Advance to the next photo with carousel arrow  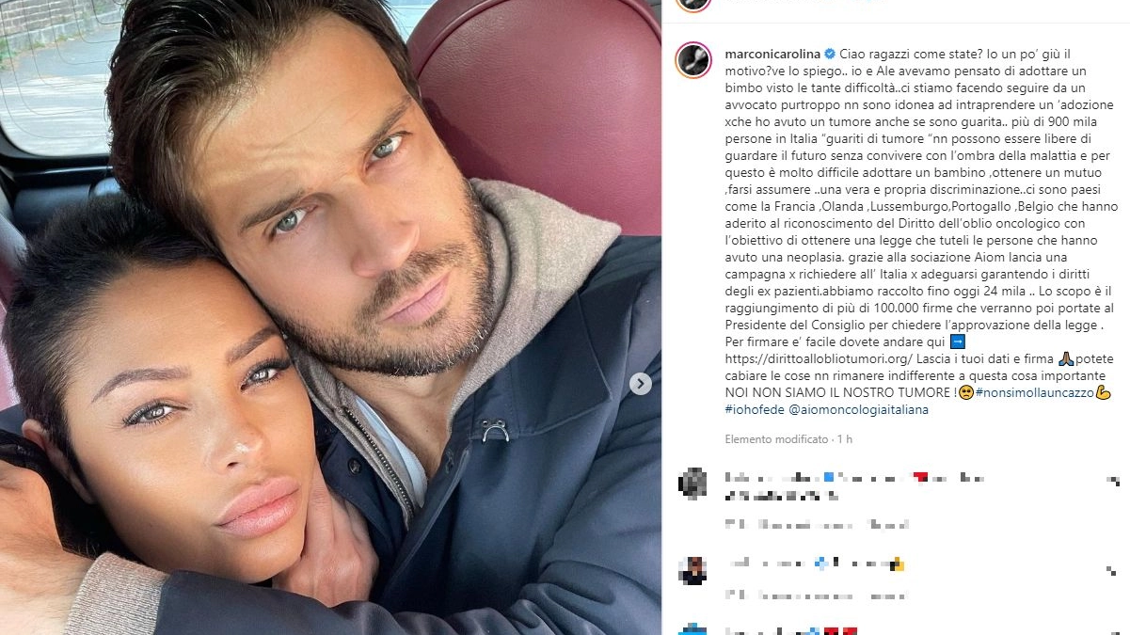click(x=640, y=383)
